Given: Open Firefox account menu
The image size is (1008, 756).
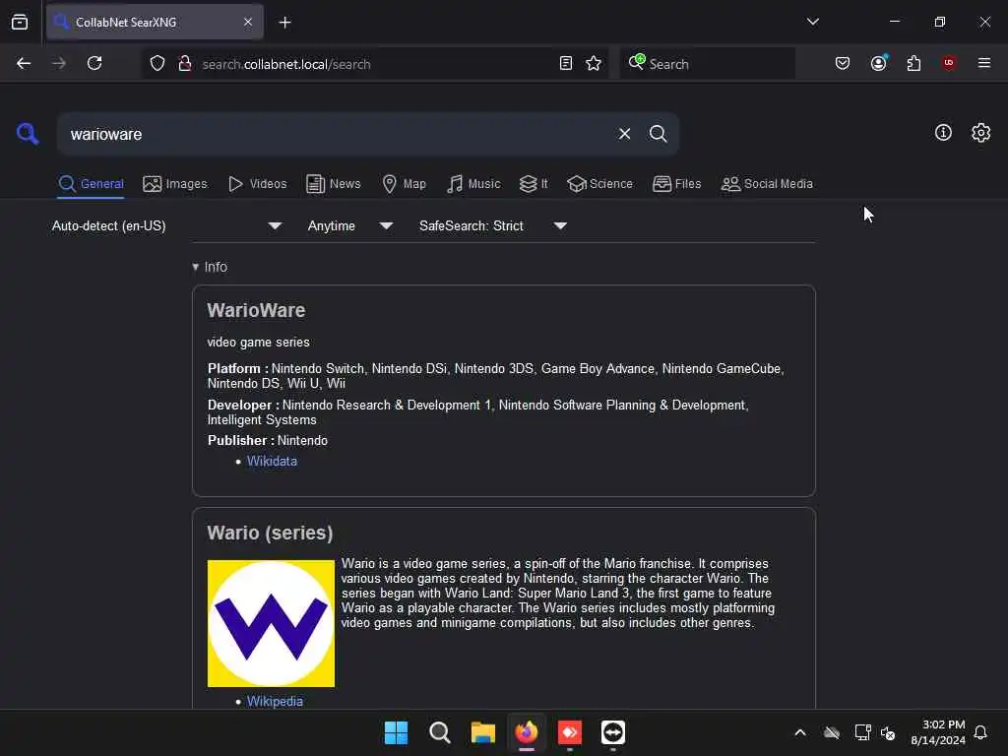Looking at the screenshot, I should 879,63.
